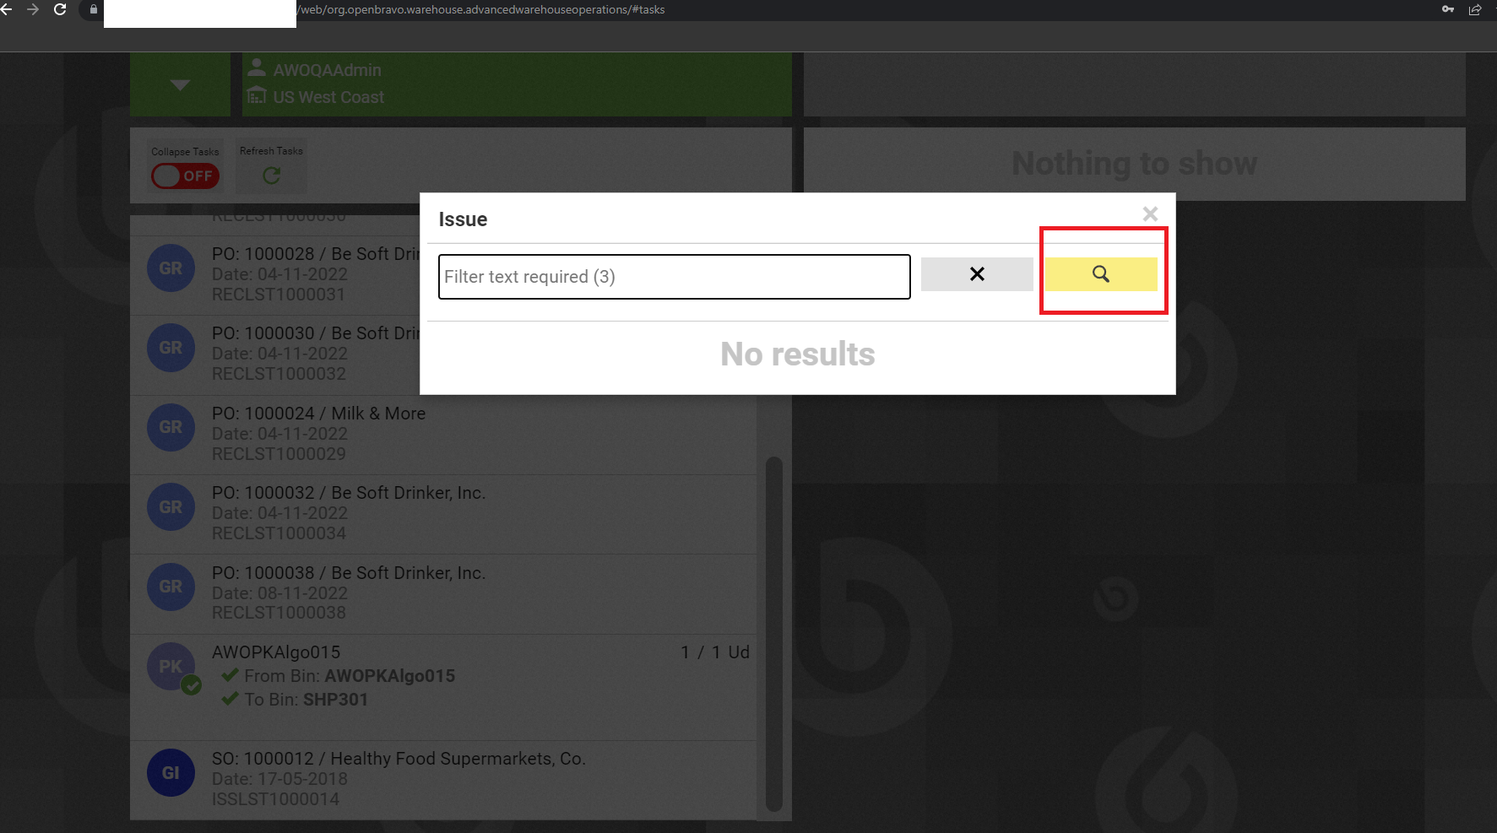Viewport: 1497px width, 833px height.
Task: Reload the page in the browser
Action: [60, 9]
